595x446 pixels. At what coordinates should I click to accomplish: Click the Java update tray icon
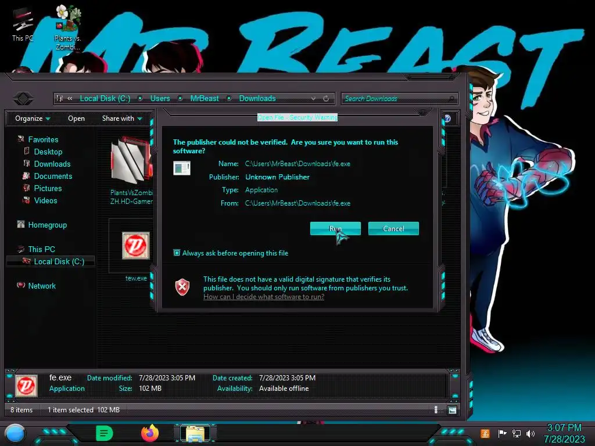point(485,433)
